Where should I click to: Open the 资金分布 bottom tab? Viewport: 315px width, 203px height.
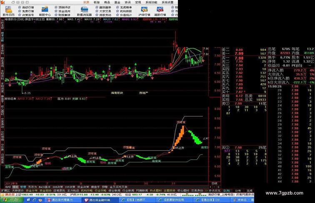coord(32,190)
